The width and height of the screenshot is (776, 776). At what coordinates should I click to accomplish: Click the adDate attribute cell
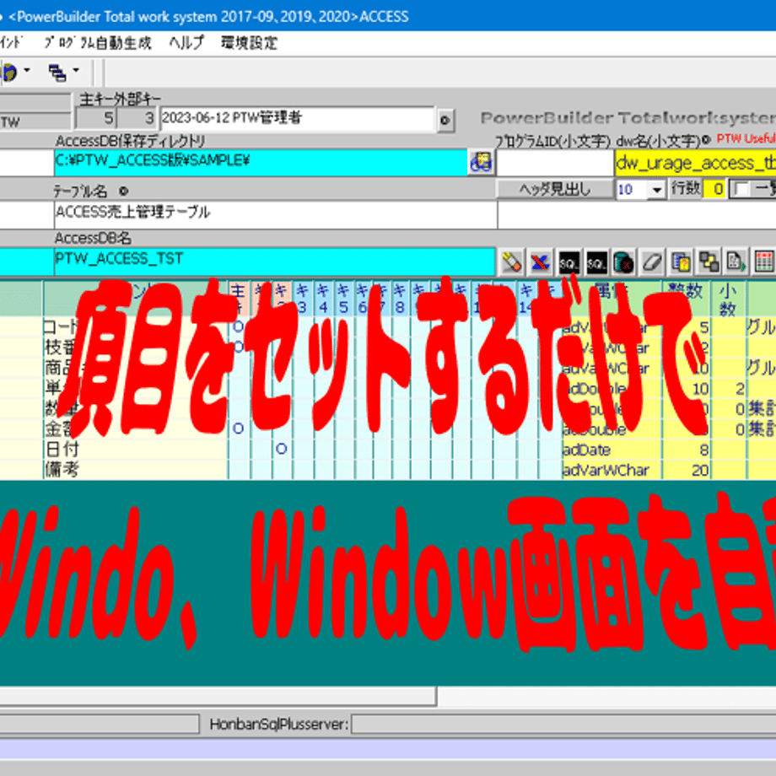pos(612,450)
